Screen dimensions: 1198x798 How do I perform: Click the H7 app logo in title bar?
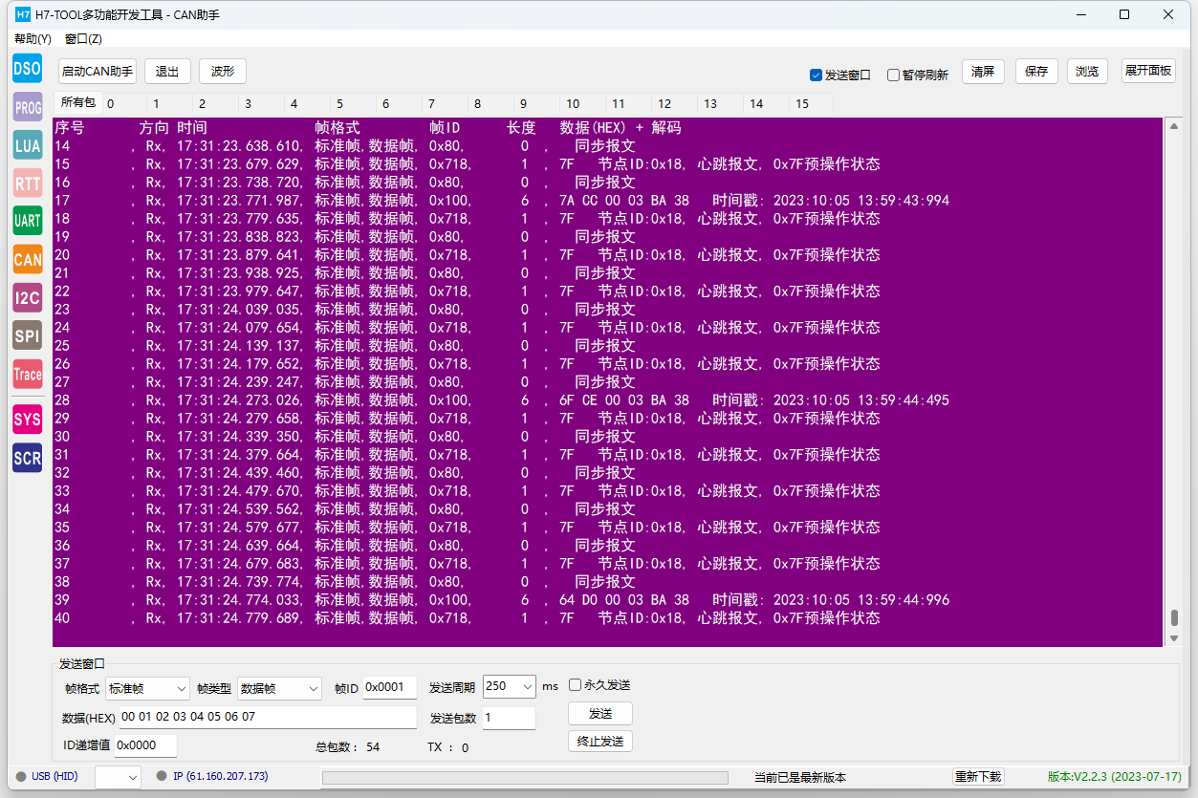click(x=23, y=14)
